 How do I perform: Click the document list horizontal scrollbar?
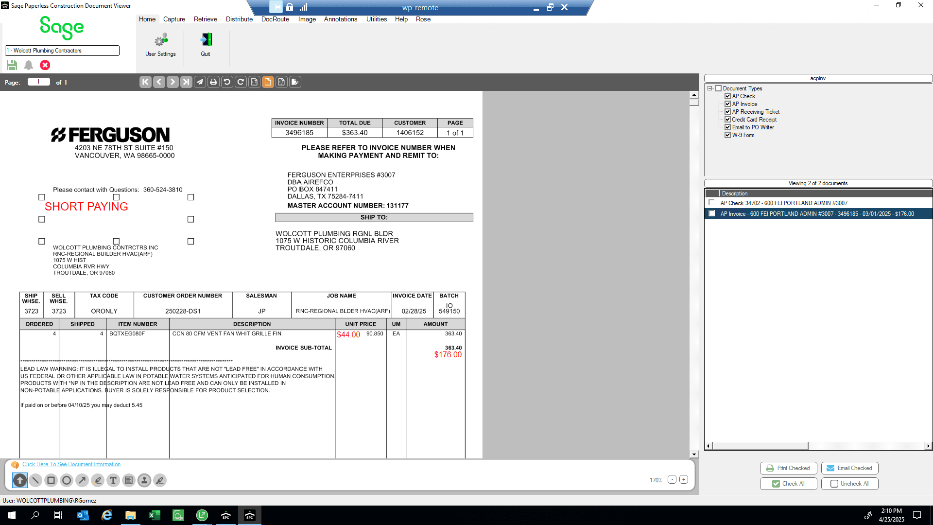[x=818, y=446]
